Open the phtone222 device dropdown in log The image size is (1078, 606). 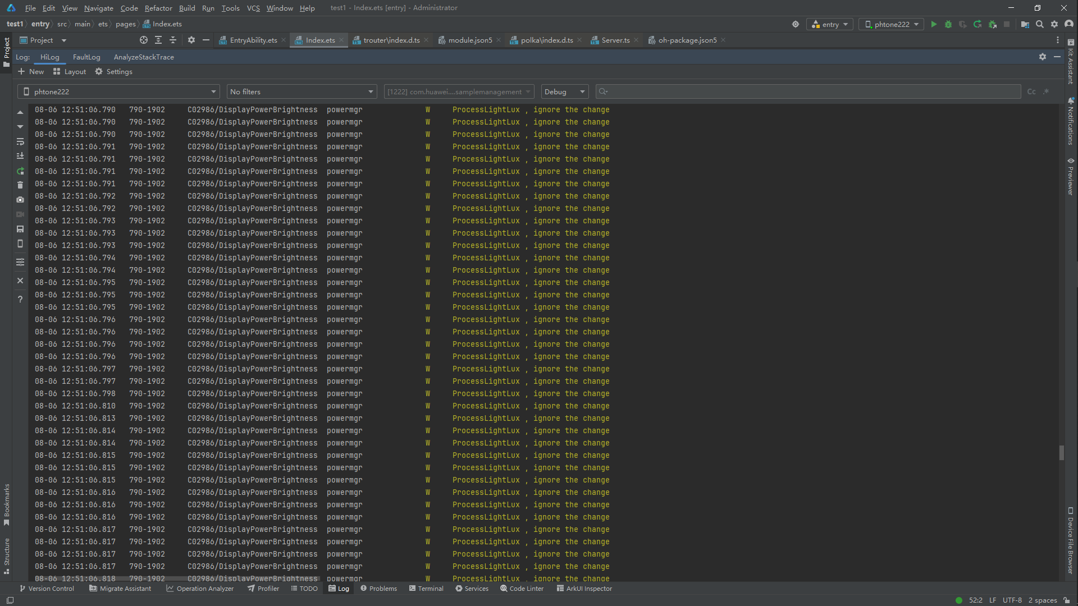click(118, 91)
